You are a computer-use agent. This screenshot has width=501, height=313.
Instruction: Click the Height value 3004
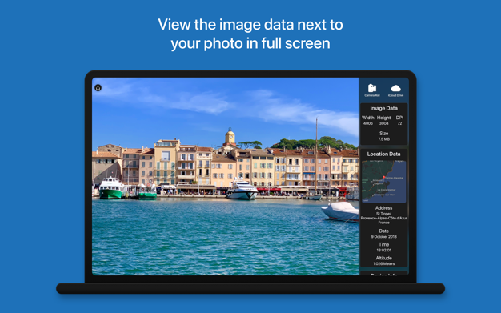pyautogui.click(x=383, y=123)
